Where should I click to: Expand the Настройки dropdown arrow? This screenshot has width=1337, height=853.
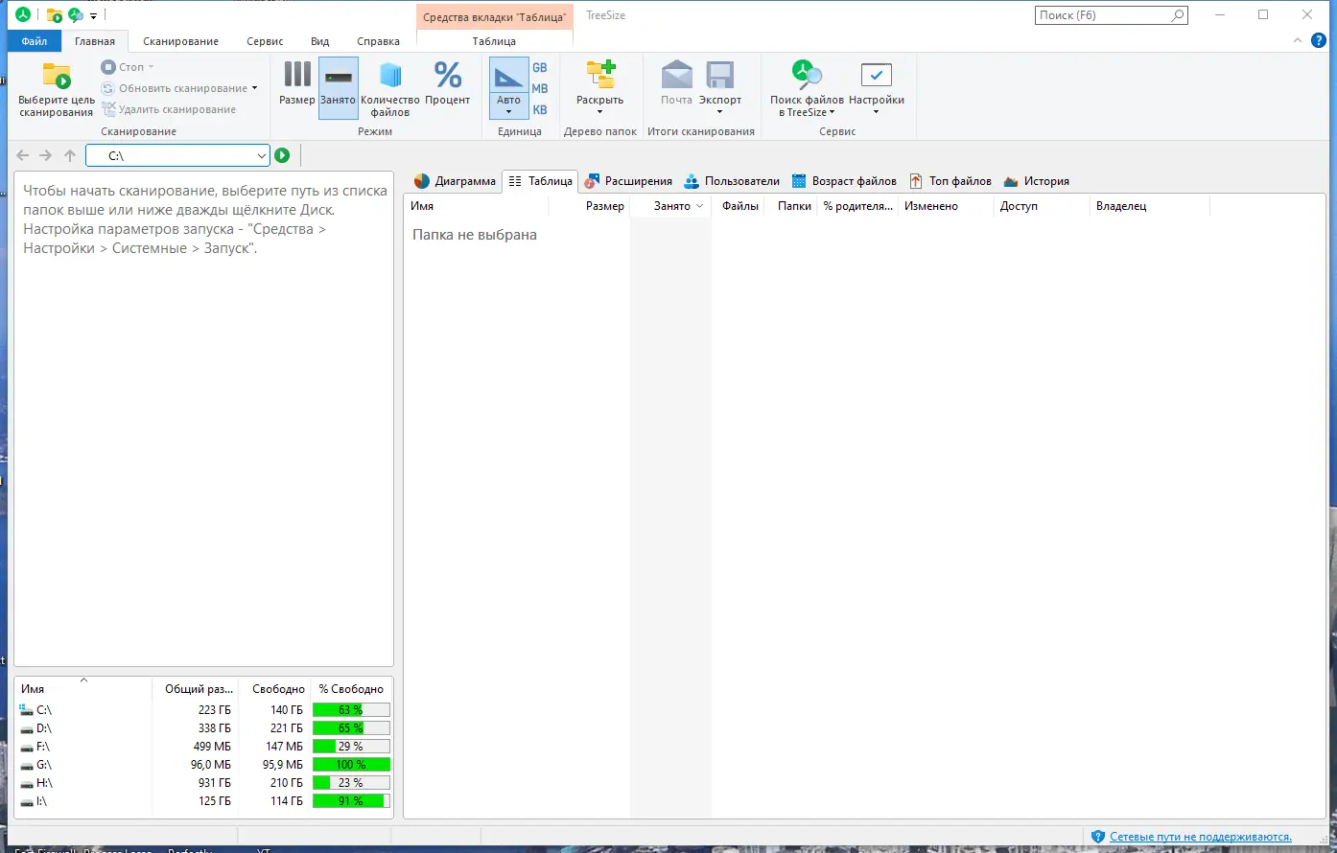click(x=876, y=110)
